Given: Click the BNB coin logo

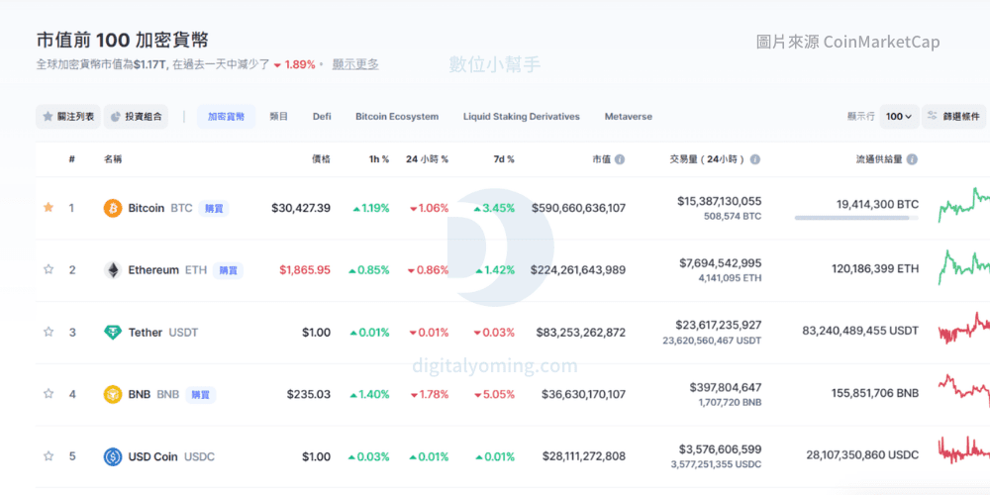Looking at the screenshot, I should pyautogui.click(x=113, y=395).
